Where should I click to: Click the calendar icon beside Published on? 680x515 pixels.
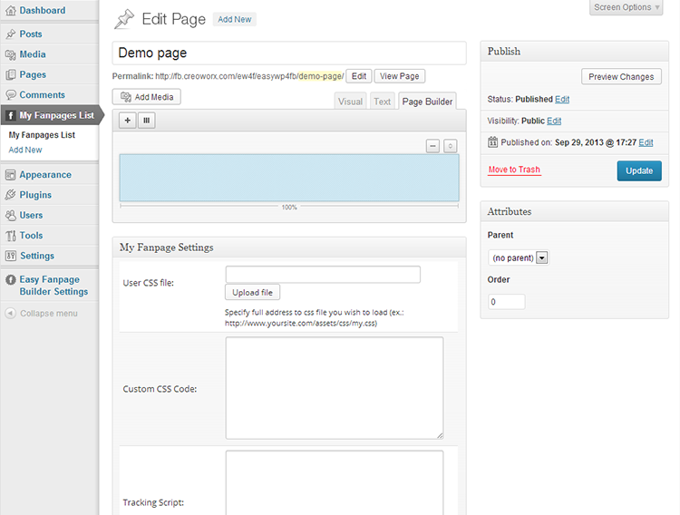point(492,141)
